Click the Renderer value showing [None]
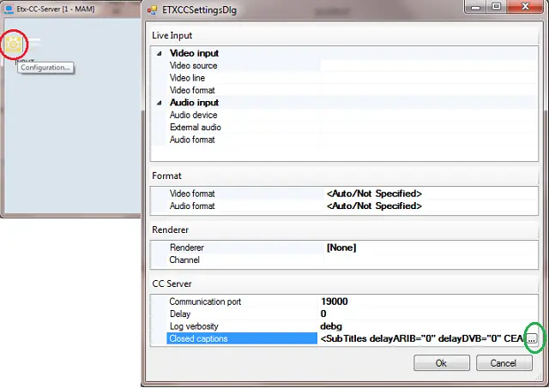Screen dimensions: 549x388 click(341, 248)
